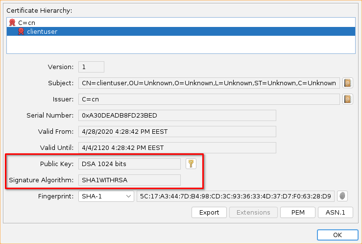View public key details via key icon
Screen dimensions: 362x244
(x=191, y=164)
